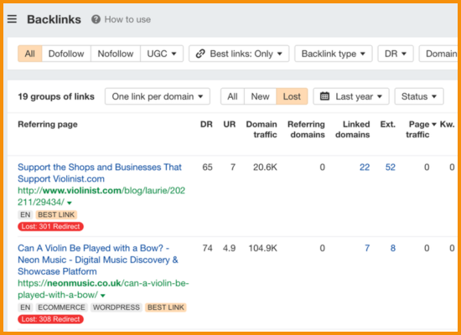Click the 19 groups of links text

coord(56,96)
